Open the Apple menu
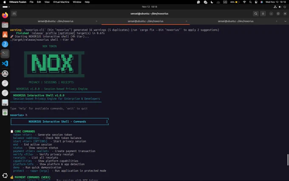Viewport: 289px width, 181px height. tap(5, 2)
